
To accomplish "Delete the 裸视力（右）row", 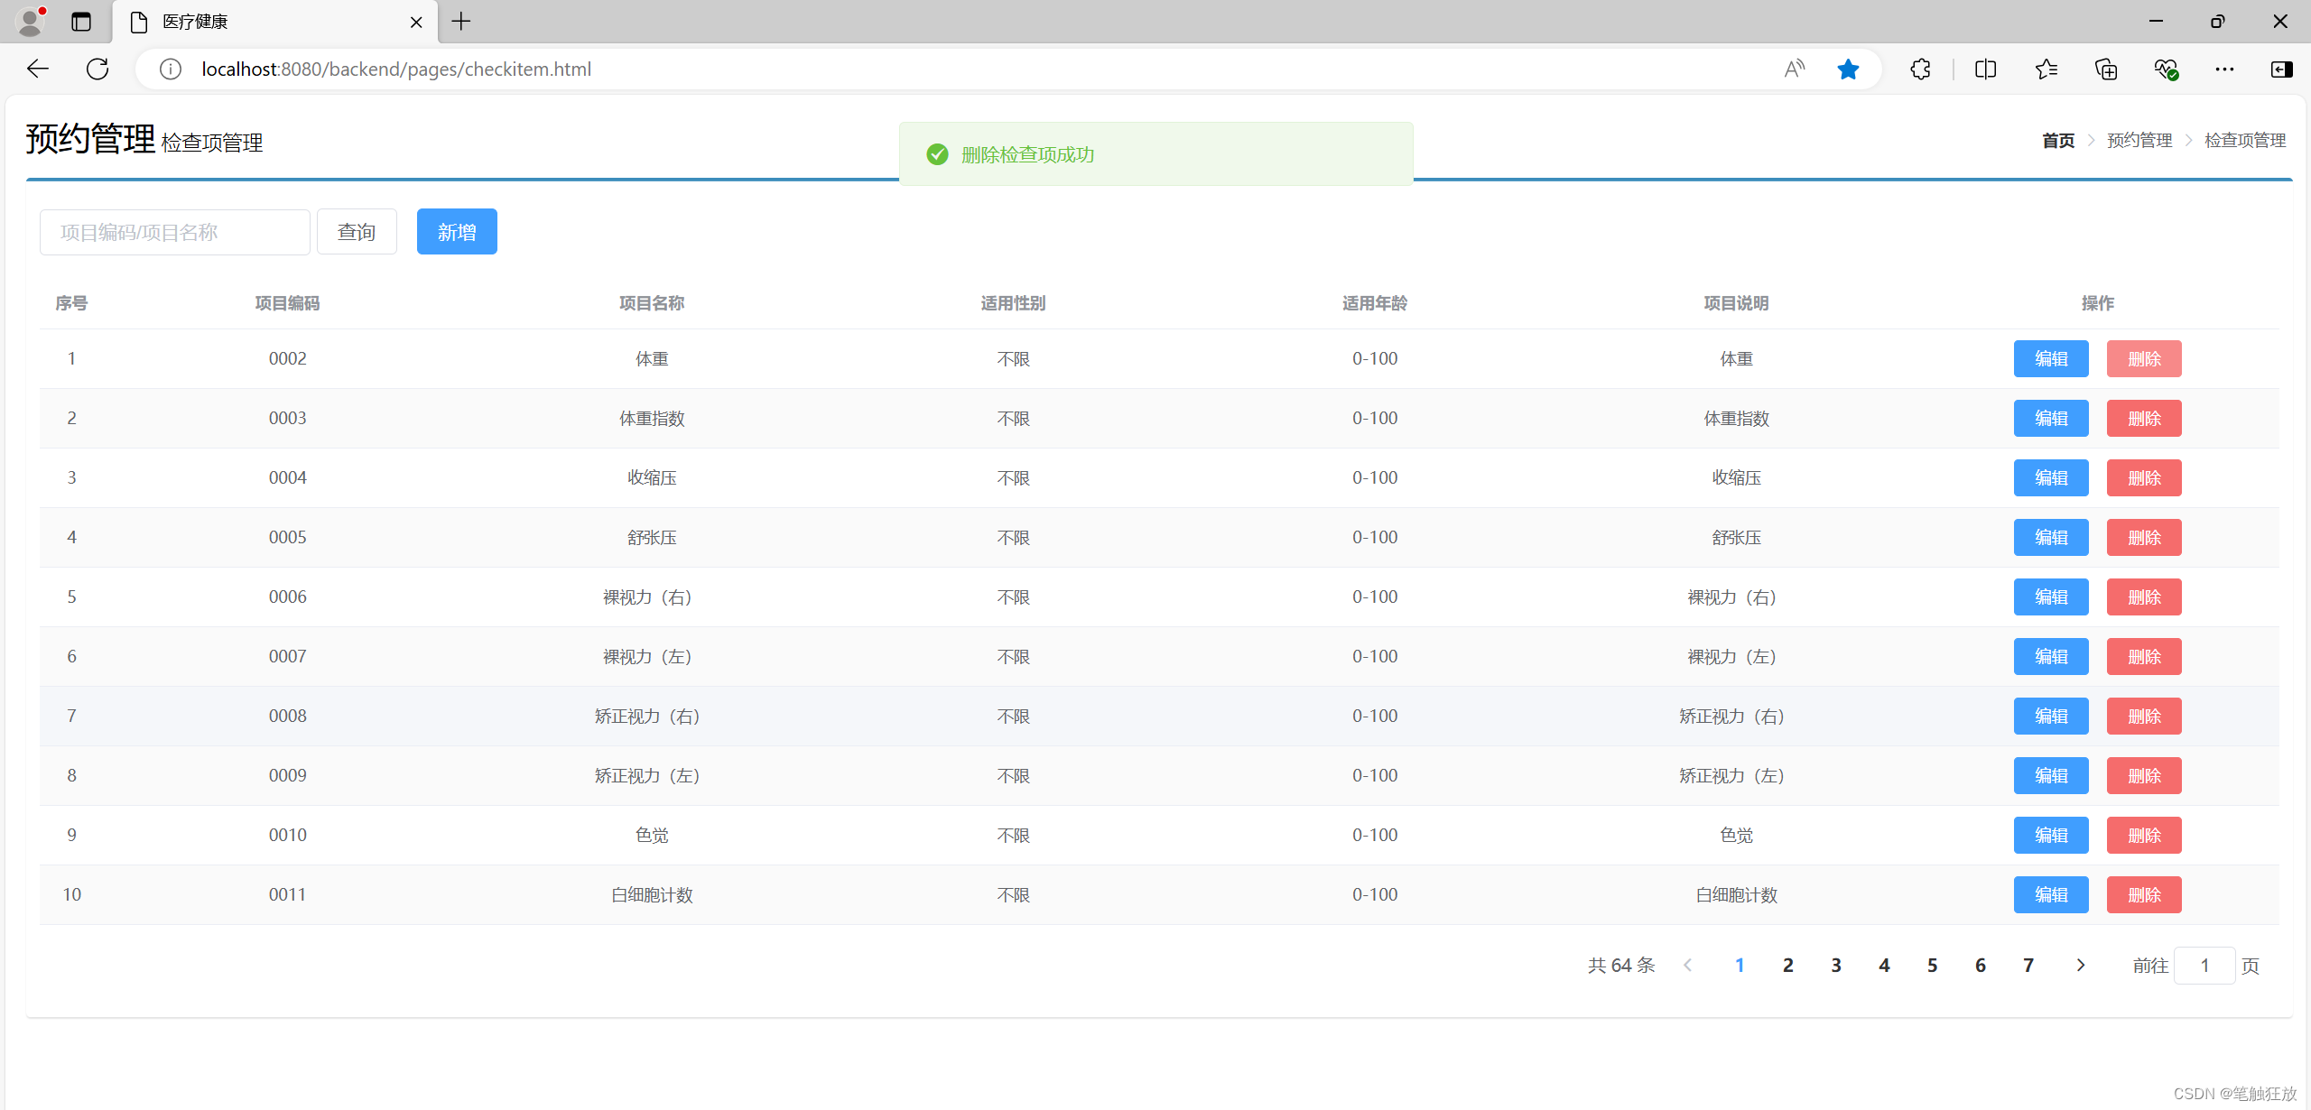I will point(2144,597).
